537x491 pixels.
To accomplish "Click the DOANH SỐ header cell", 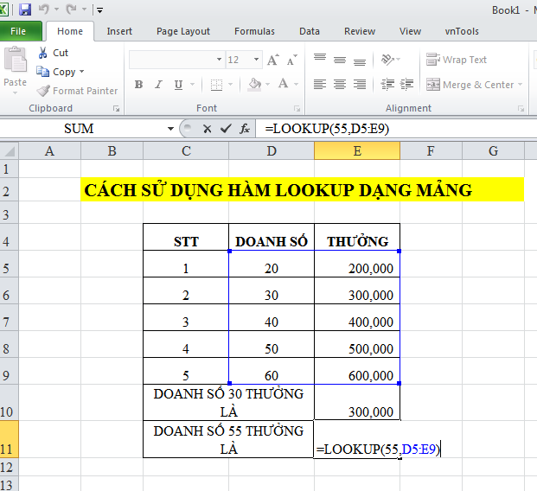I will point(272,237).
